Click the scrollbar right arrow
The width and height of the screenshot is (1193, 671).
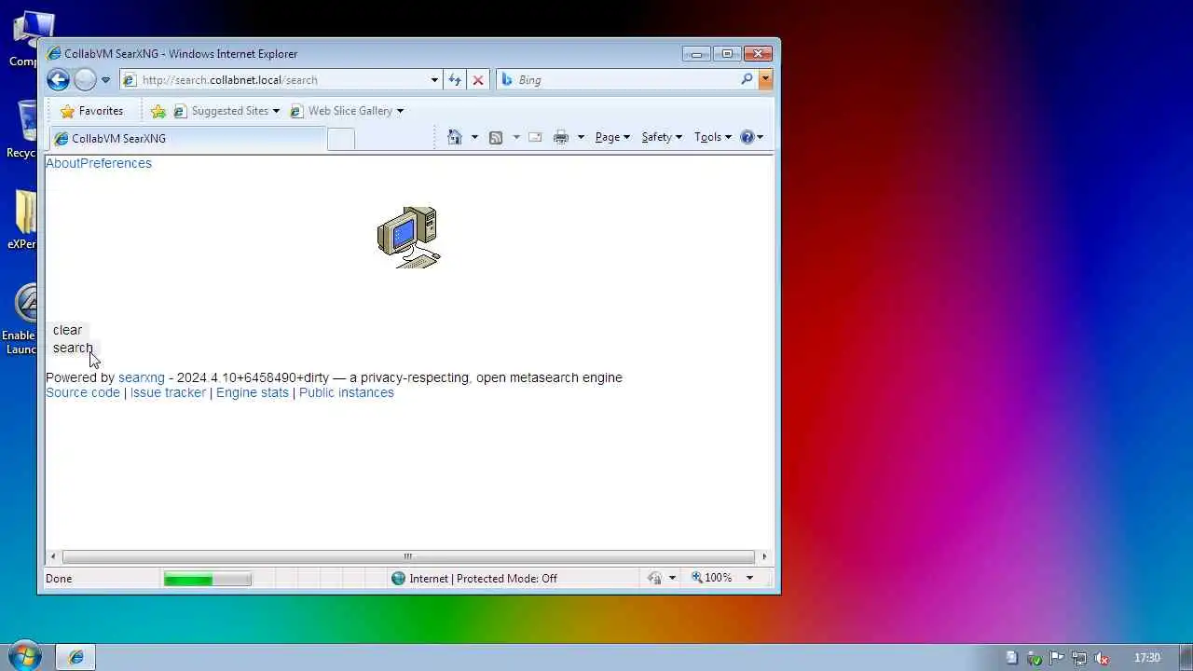pos(764,556)
